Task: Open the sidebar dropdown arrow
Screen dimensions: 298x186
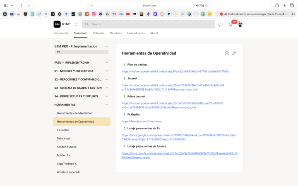Action: pyautogui.click(x=12, y=5)
